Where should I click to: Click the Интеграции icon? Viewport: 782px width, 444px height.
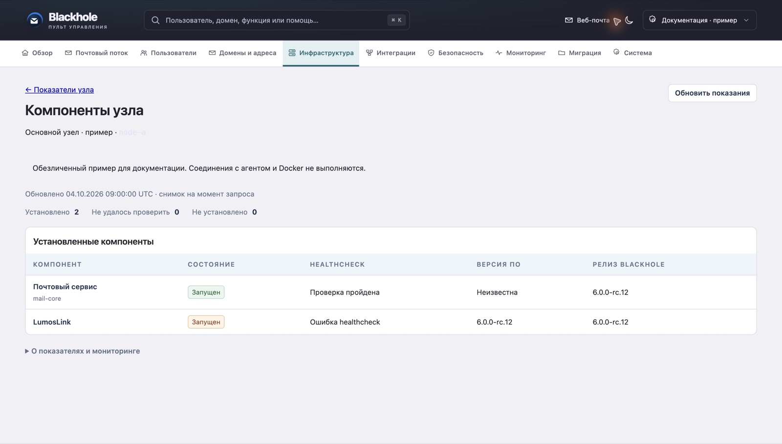(x=369, y=53)
